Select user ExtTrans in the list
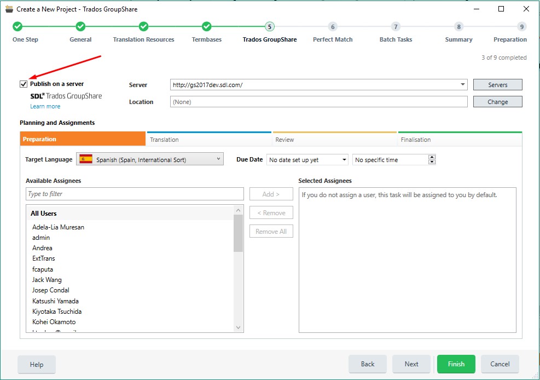The height and width of the screenshot is (380, 540). point(44,258)
